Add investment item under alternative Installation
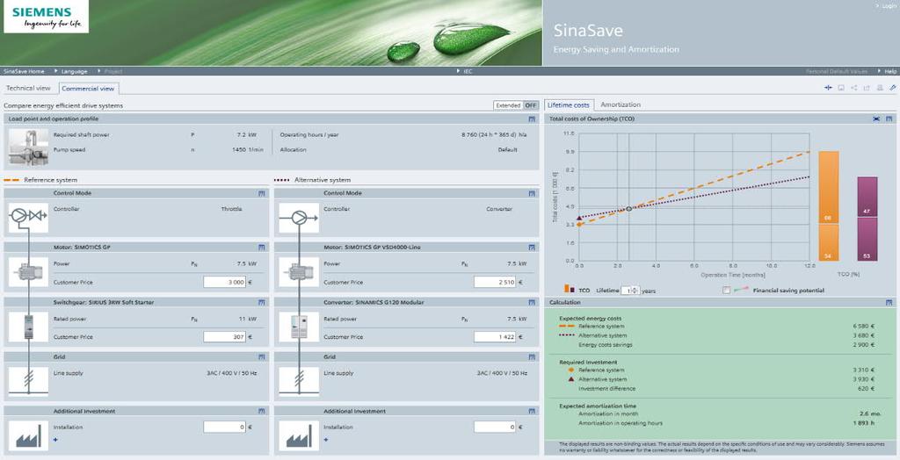The width and height of the screenshot is (900, 460). click(x=326, y=439)
